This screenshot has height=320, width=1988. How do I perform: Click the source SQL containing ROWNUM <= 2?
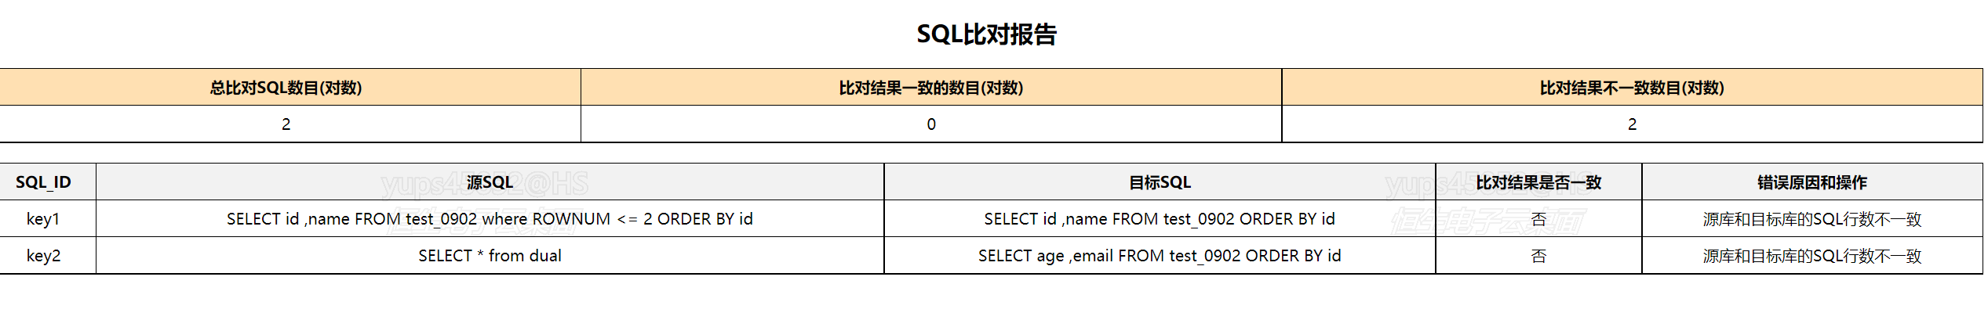(x=490, y=219)
